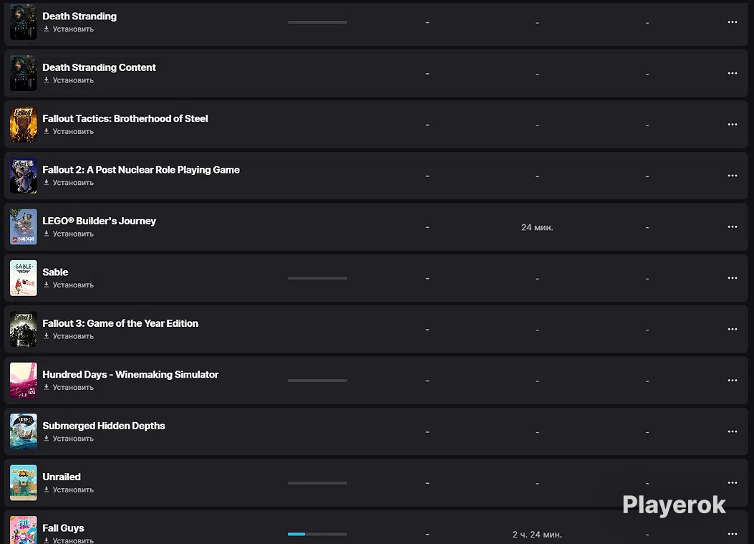The height and width of the screenshot is (544, 754).
Task: Open more options for Fallout Tactics: Brotherhood of Steel
Action: (x=732, y=124)
